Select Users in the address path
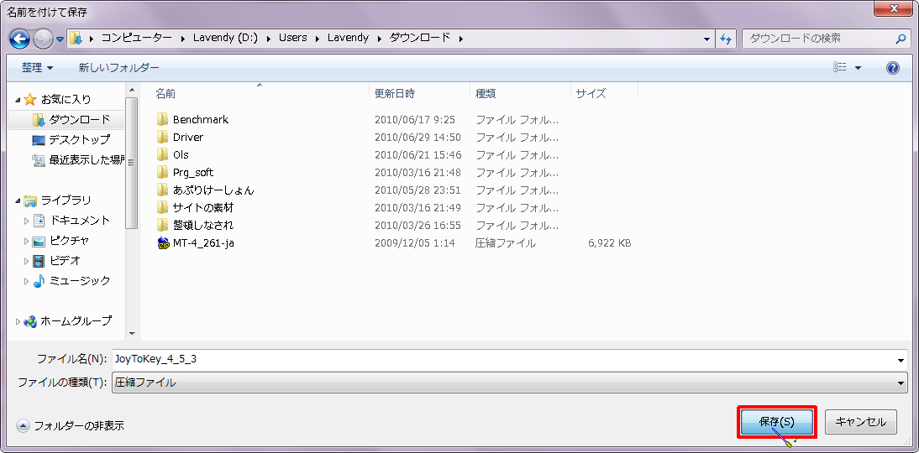 (293, 38)
